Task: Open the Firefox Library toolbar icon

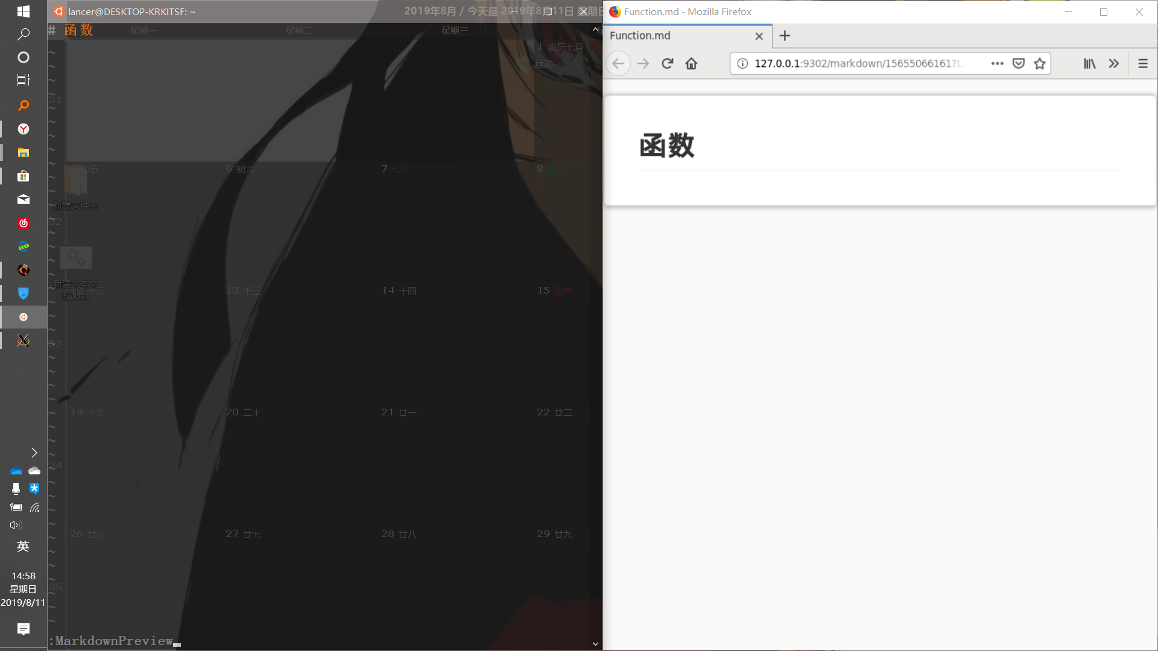Action: click(x=1089, y=63)
